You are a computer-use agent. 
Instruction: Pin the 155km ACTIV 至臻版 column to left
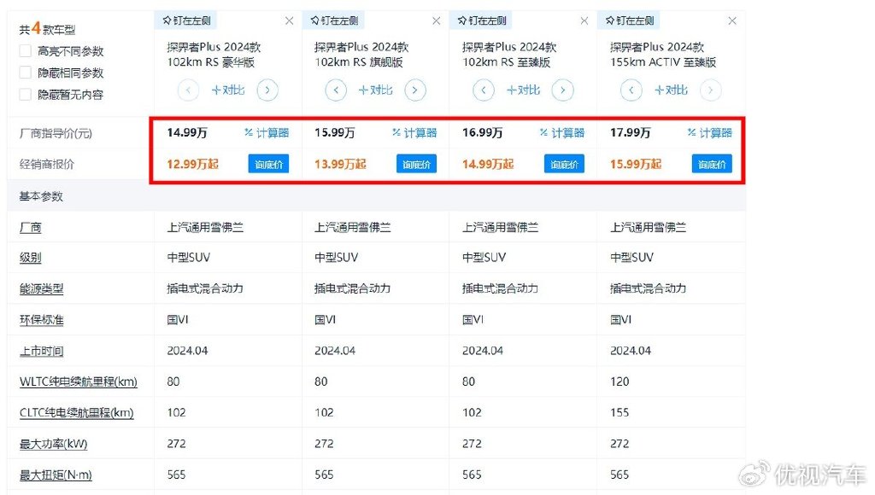tap(630, 20)
